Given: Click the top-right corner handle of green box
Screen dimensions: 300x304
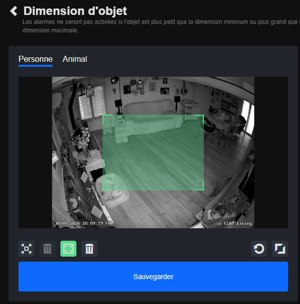Looking at the screenshot, I should coord(203,116).
